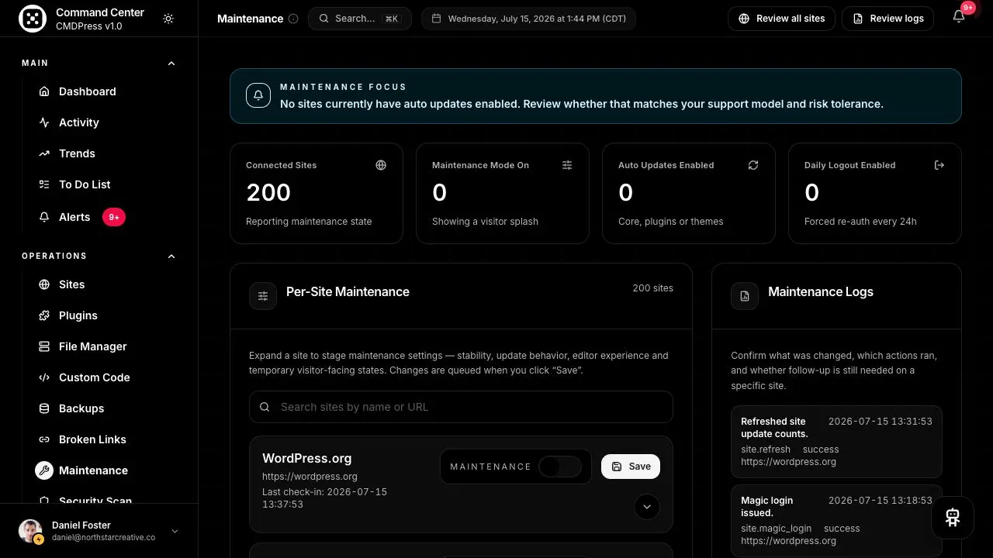Open the robot assistant chat button
This screenshot has width=993, height=558.
pyautogui.click(x=953, y=518)
